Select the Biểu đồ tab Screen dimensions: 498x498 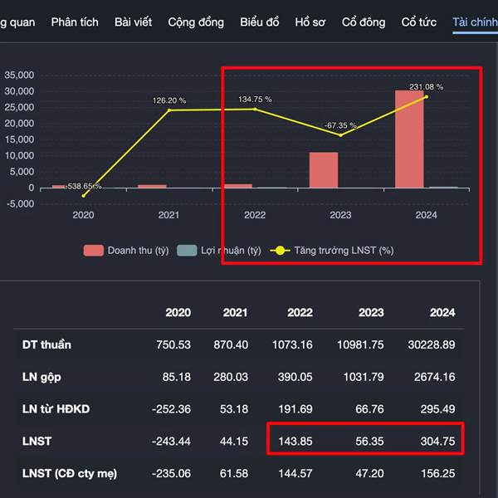[x=260, y=22]
